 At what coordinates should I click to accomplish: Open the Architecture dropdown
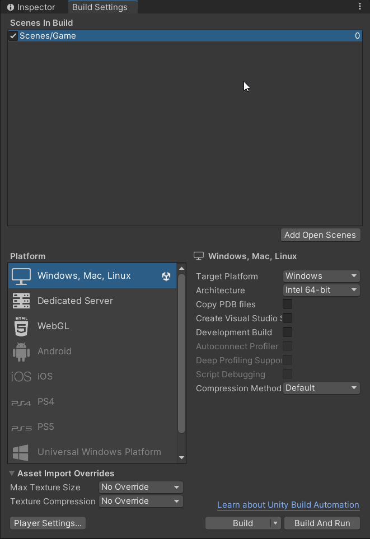pos(321,290)
